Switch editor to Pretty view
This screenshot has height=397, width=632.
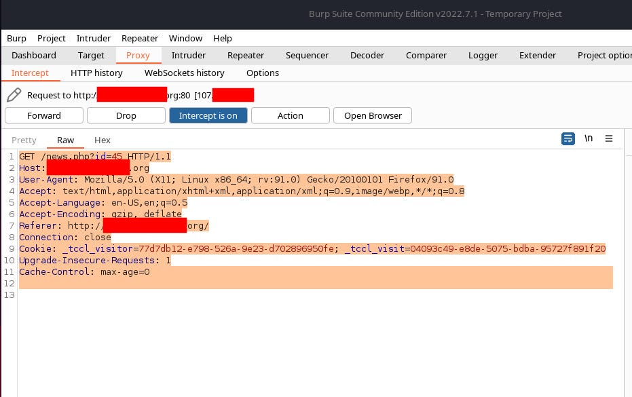coord(24,140)
